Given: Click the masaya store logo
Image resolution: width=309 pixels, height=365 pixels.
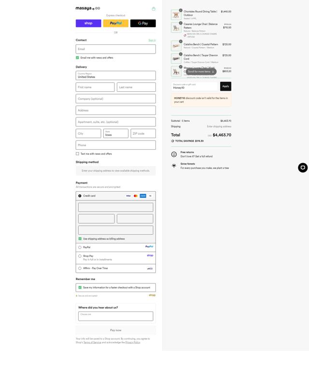Looking at the screenshot, I should (88, 8).
